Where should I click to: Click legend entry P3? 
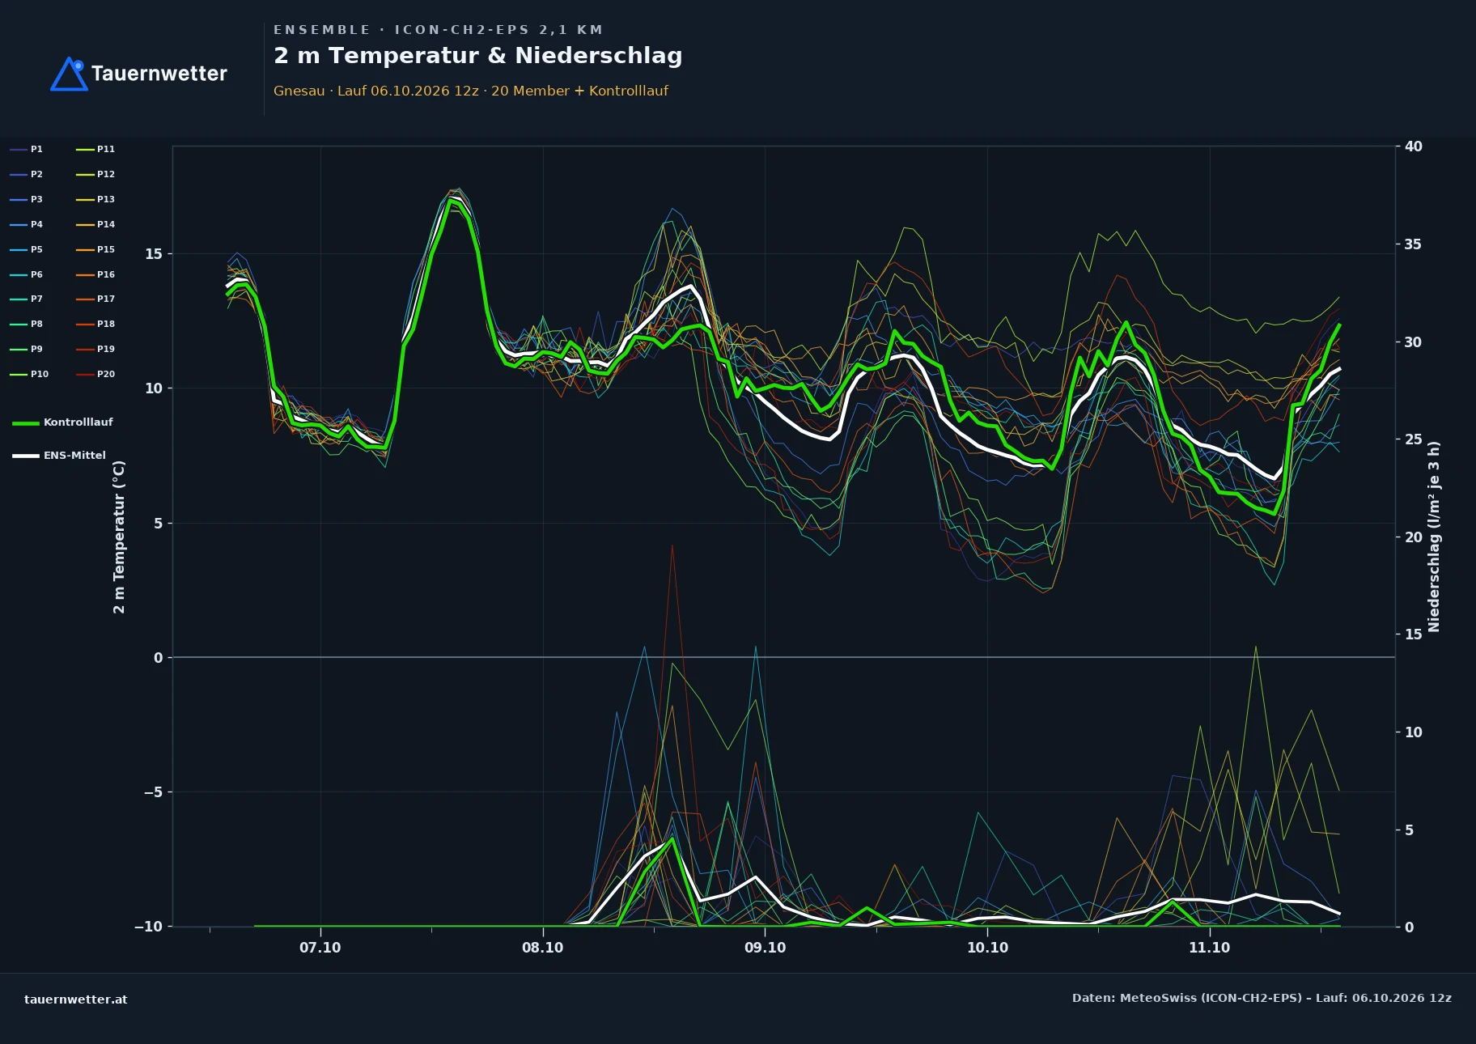tap(27, 199)
